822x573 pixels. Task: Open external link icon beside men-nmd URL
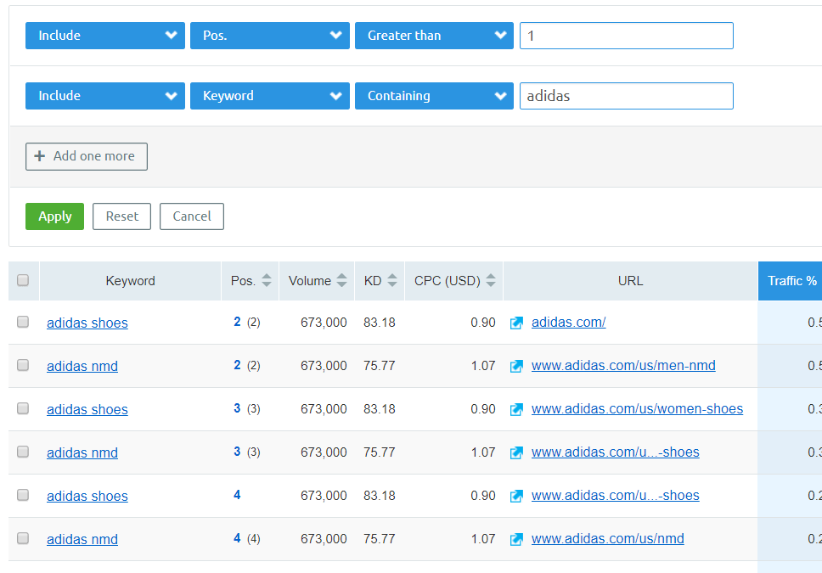[516, 367]
